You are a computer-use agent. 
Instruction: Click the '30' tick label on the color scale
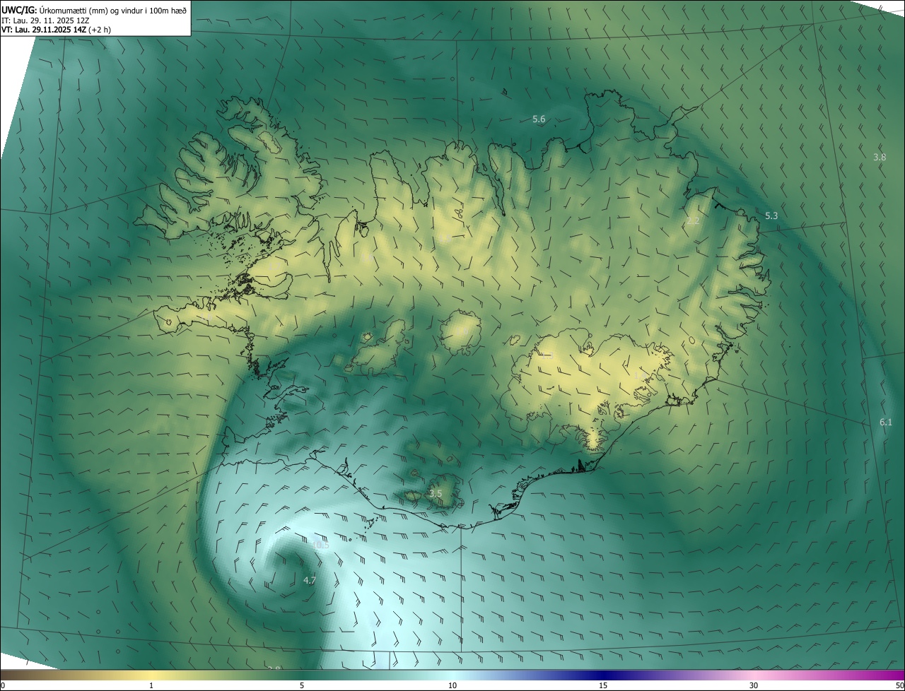(x=754, y=685)
